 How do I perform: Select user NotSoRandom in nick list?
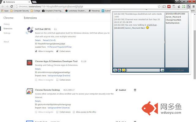(172, 23)
